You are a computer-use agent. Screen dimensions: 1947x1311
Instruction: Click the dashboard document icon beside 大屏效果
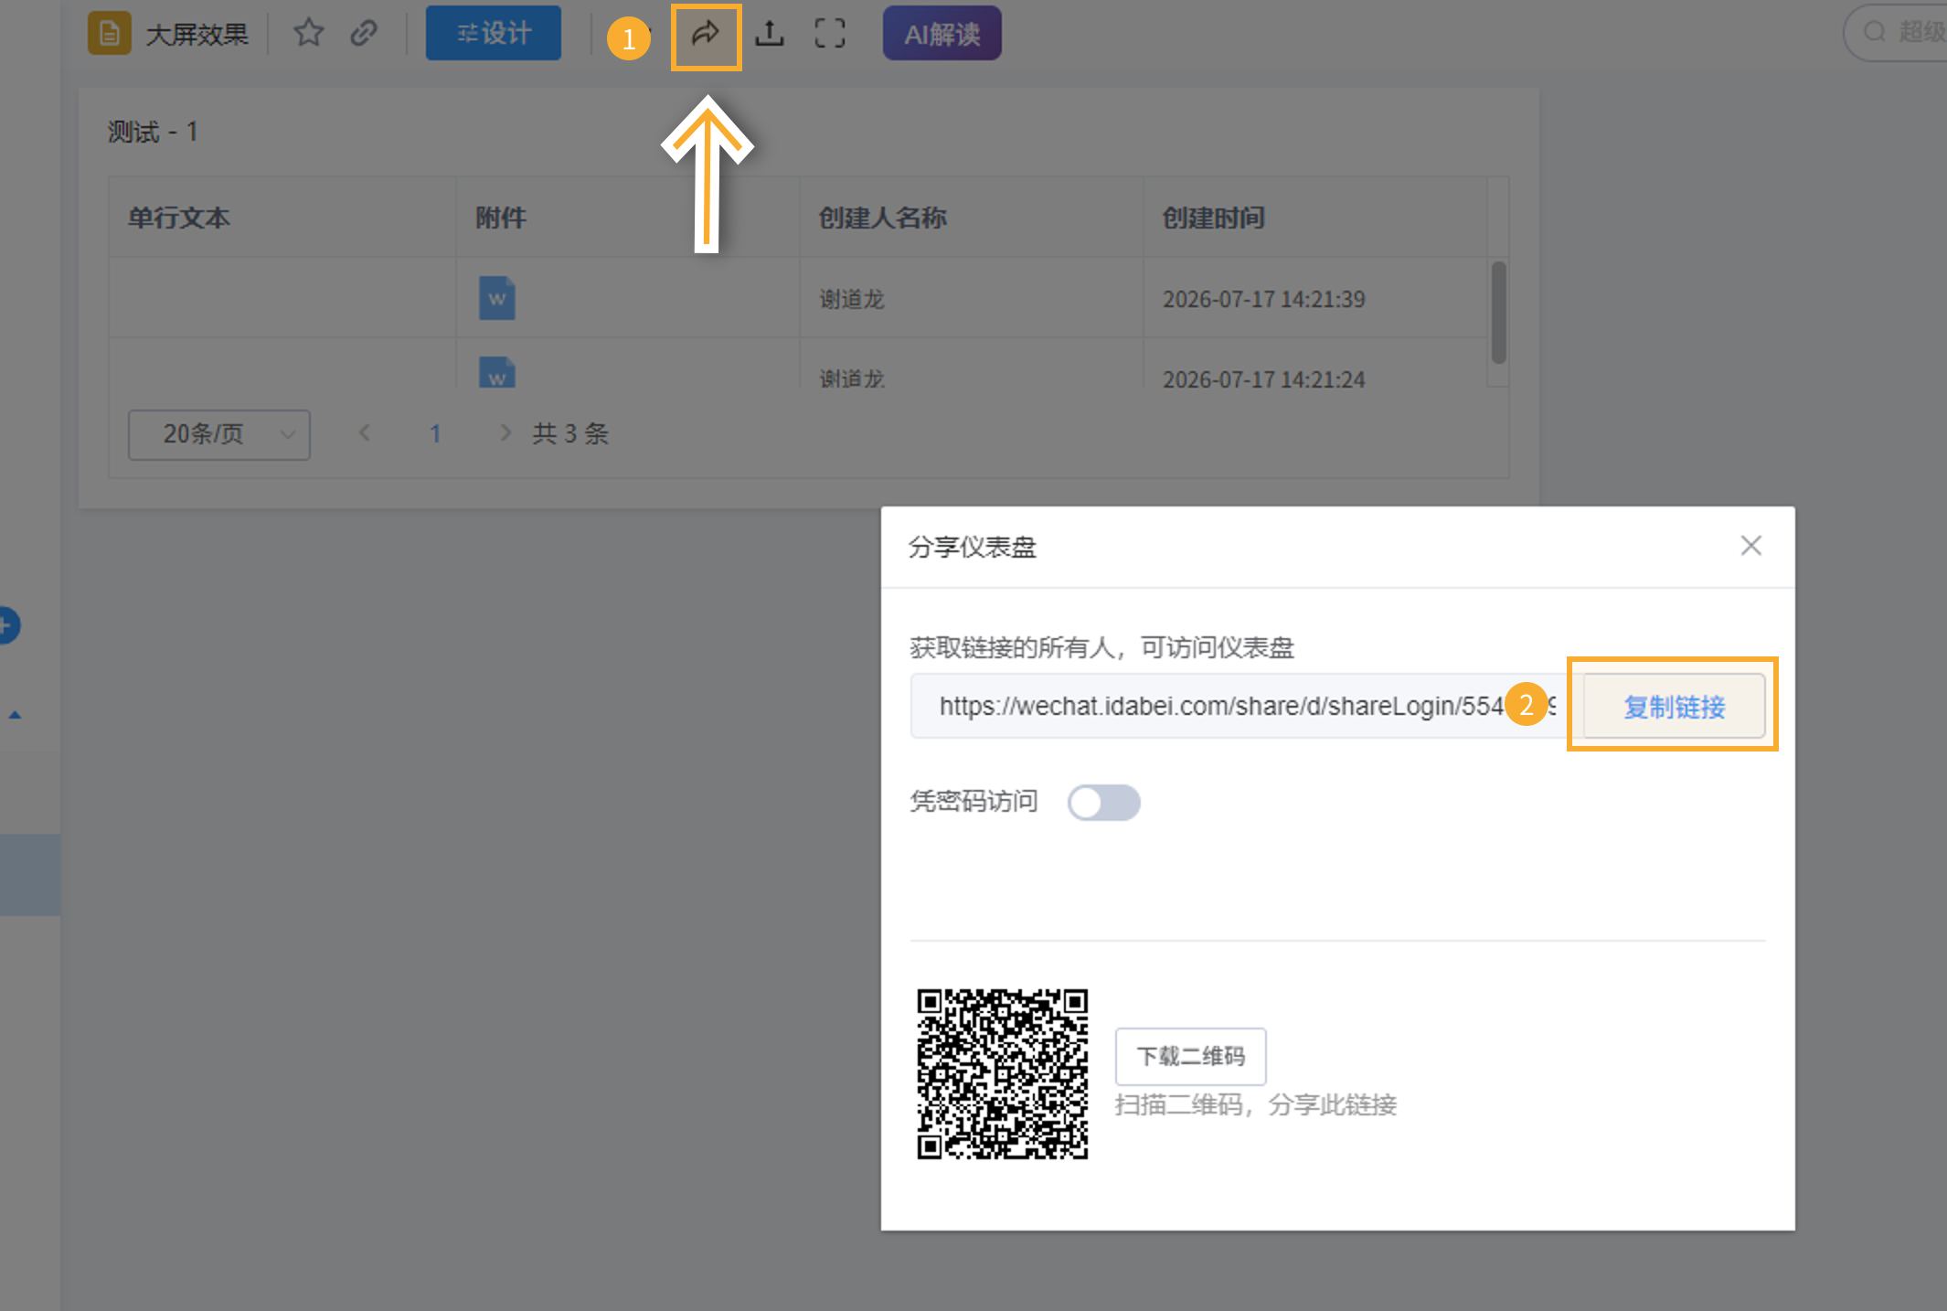(109, 35)
